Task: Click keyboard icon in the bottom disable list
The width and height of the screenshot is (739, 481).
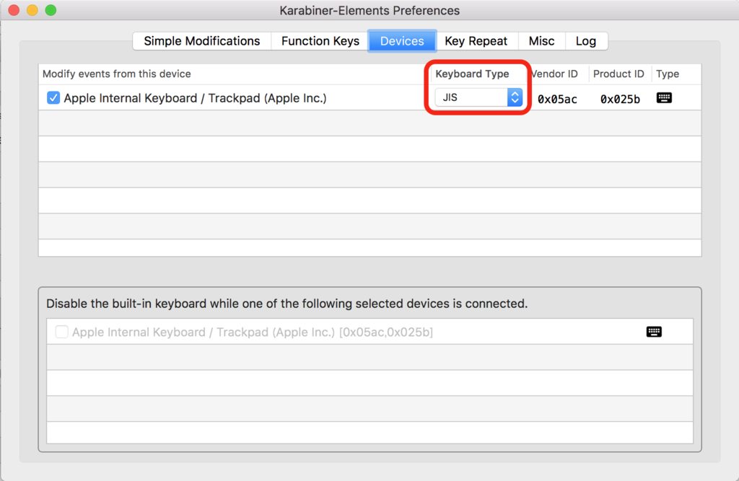Action: coord(654,332)
